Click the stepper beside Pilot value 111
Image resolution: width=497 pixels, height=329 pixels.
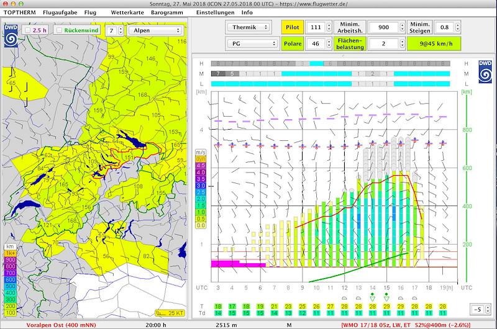click(x=329, y=27)
